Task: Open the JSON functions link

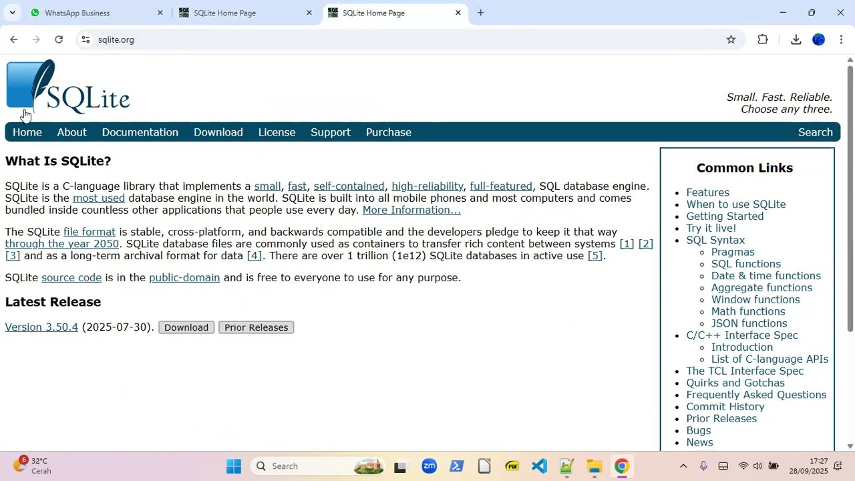Action: 749,323
